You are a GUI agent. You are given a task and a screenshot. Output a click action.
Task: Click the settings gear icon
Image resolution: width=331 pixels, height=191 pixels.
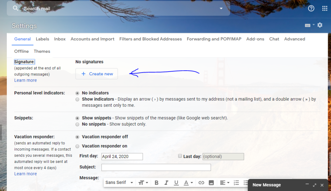tap(320, 25)
